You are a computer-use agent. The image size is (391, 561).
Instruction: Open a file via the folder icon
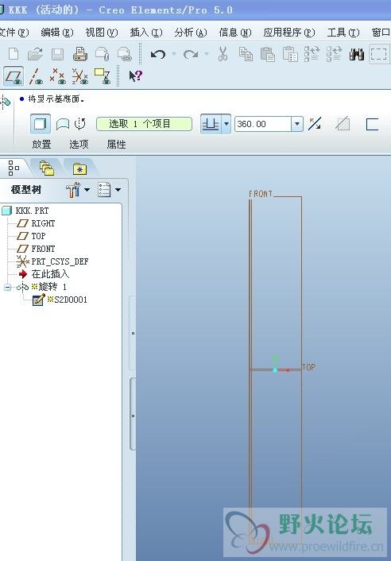(35, 54)
